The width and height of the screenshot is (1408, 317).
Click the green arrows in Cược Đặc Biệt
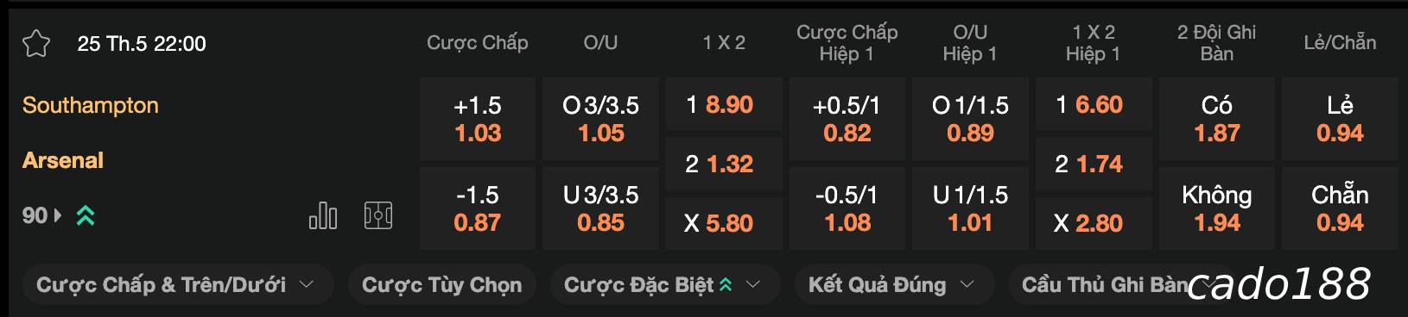pyautogui.click(x=726, y=285)
